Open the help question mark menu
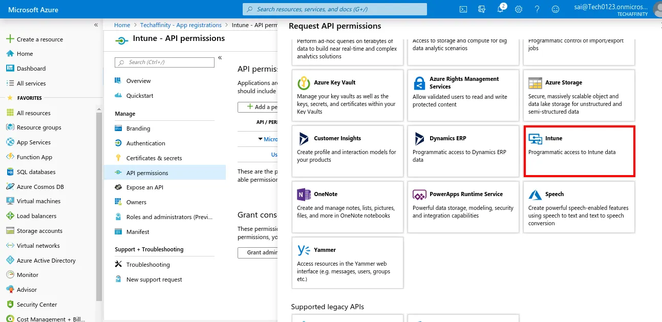The width and height of the screenshot is (662, 322). [537, 9]
